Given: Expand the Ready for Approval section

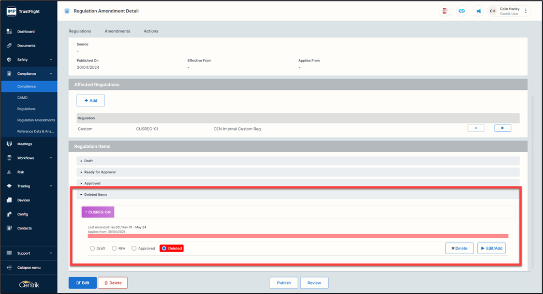Looking at the screenshot, I should [99, 172].
